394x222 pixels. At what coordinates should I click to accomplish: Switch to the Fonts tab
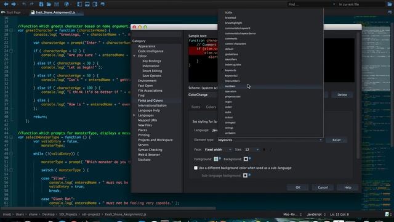click(196, 107)
